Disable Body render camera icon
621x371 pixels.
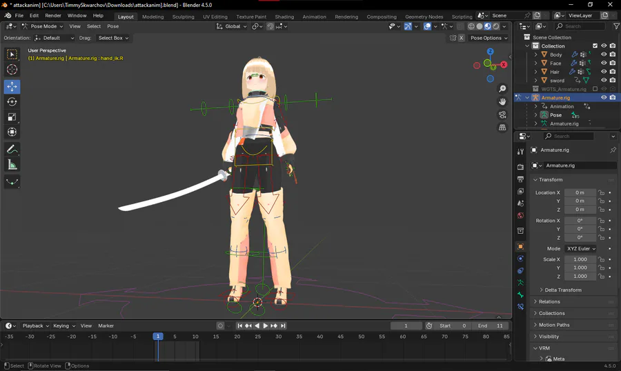(613, 54)
